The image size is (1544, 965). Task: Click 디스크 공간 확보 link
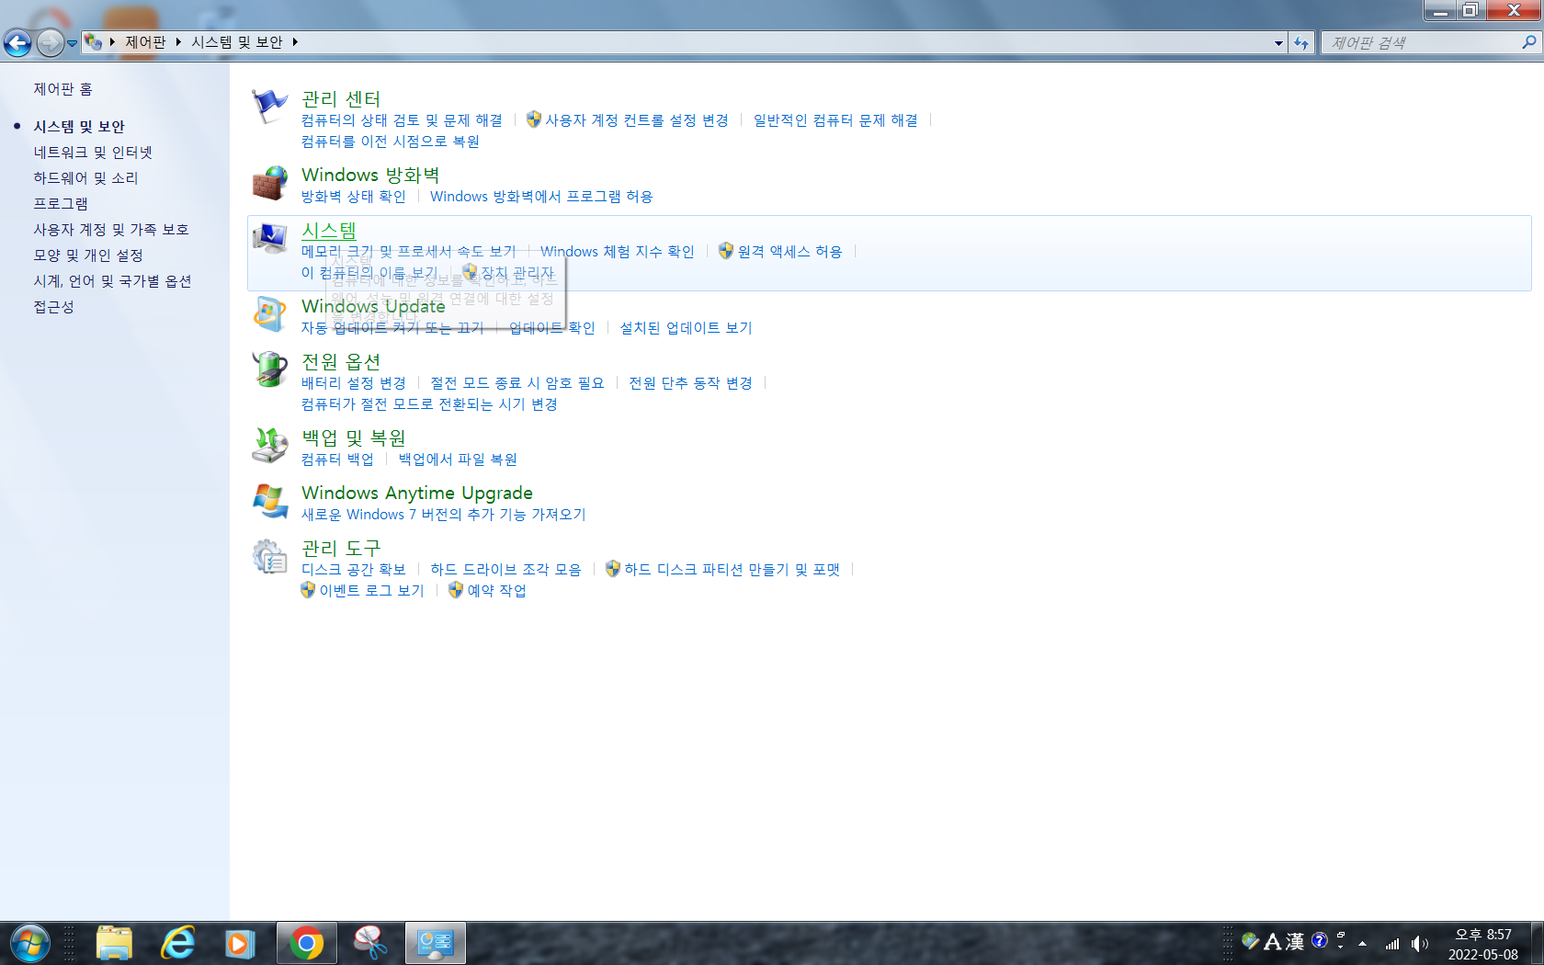[354, 570]
